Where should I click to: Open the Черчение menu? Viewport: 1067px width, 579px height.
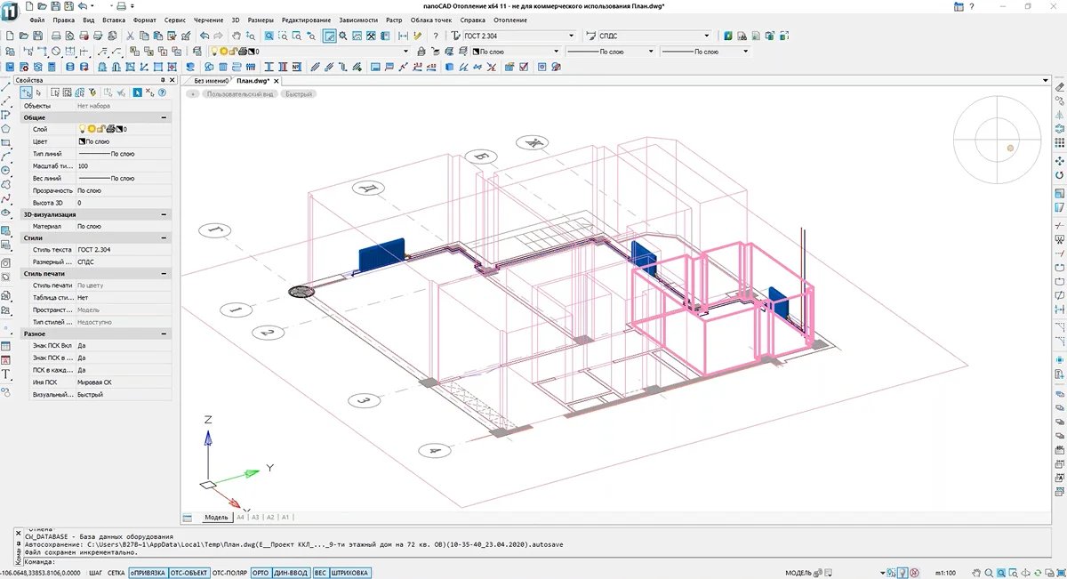209,20
